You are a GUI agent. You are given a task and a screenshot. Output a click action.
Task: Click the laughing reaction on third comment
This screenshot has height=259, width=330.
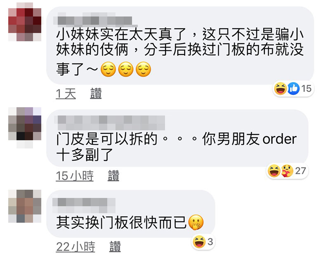[x=199, y=242]
